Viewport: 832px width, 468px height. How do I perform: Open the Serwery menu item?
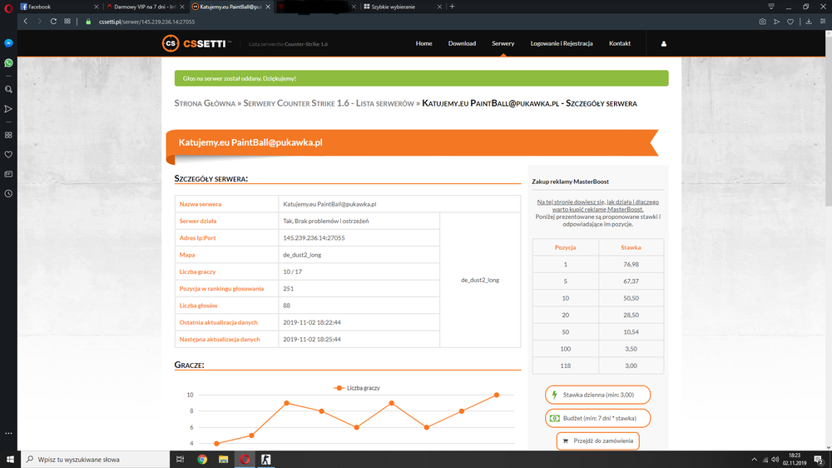503,43
